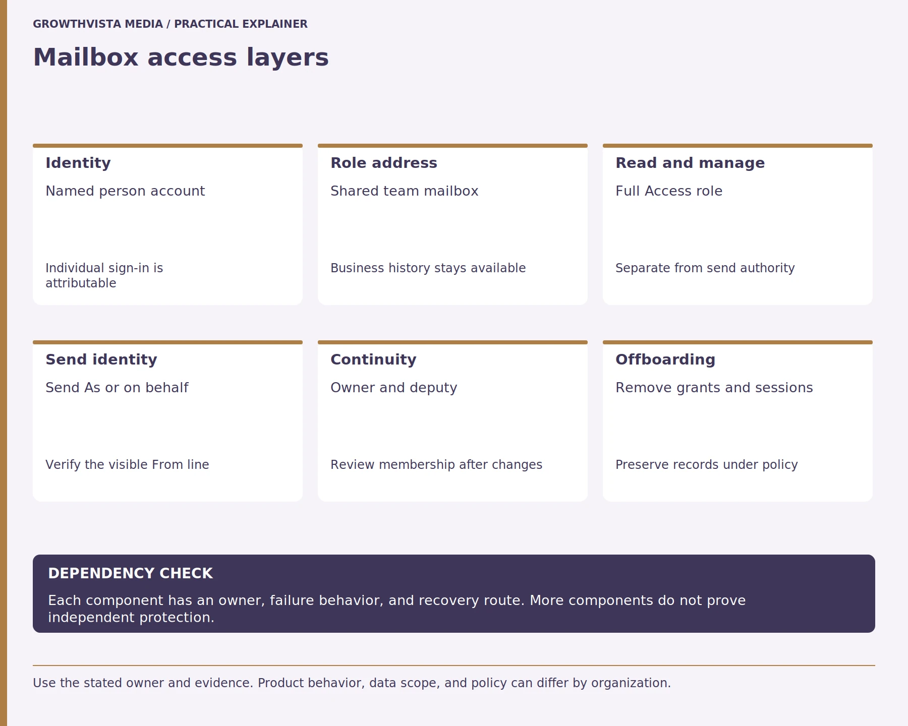Click 'Verify the visible From line' note
908x726 pixels.
tap(127, 465)
